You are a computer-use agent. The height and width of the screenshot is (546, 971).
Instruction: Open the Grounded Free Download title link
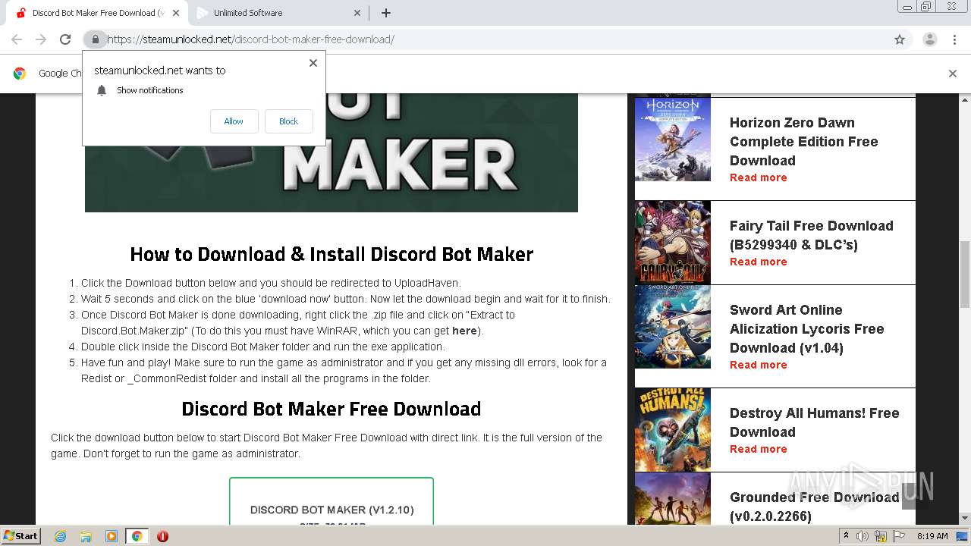[x=814, y=507]
